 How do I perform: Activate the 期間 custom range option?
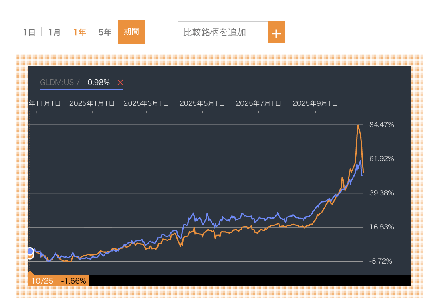point(131,32)
